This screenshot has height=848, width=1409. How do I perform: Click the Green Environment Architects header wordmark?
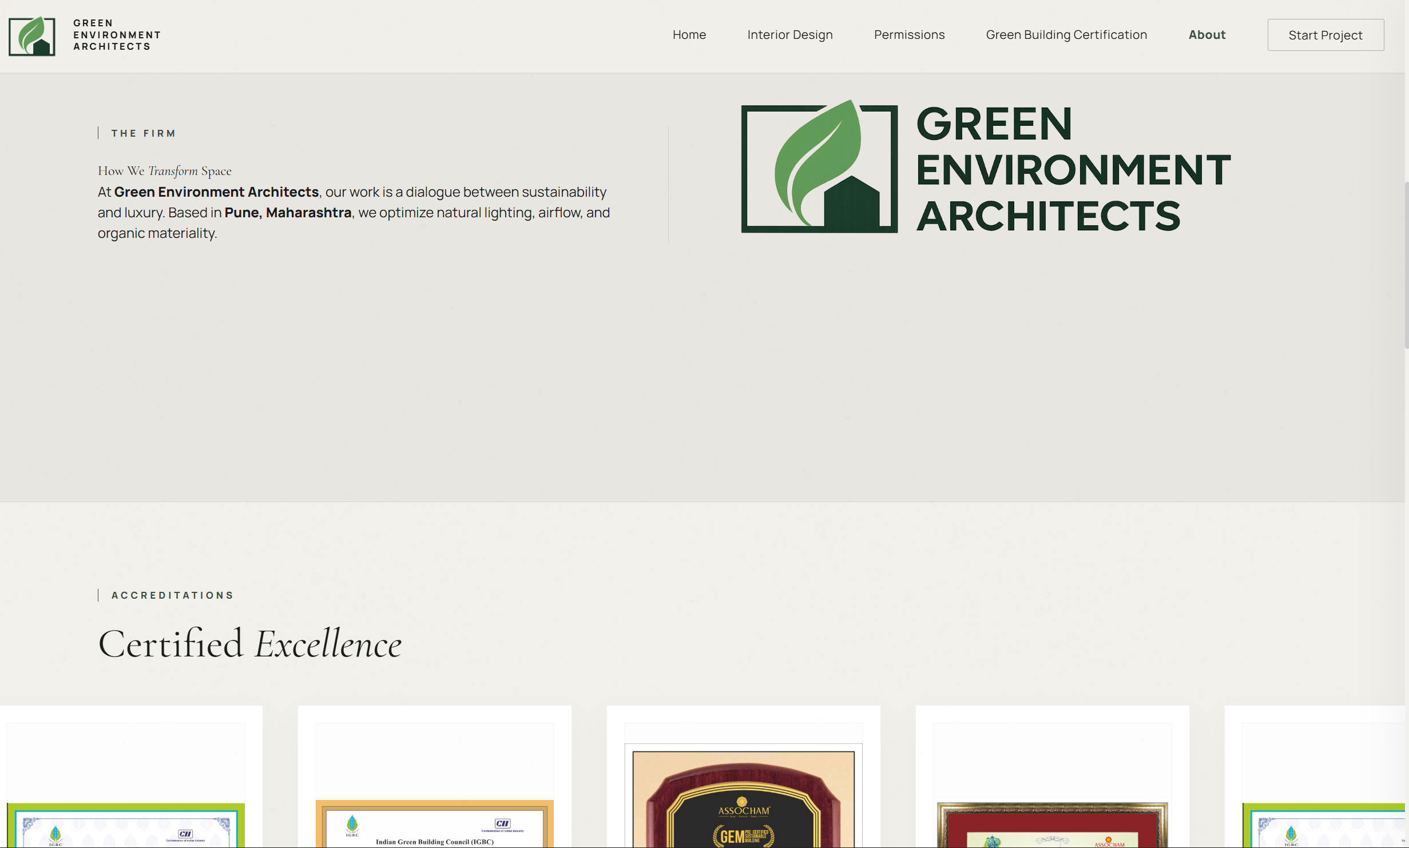[x=117, y=35]
